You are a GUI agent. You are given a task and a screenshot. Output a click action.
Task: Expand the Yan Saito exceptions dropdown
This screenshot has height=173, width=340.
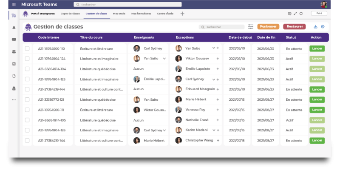coord(213,48)
